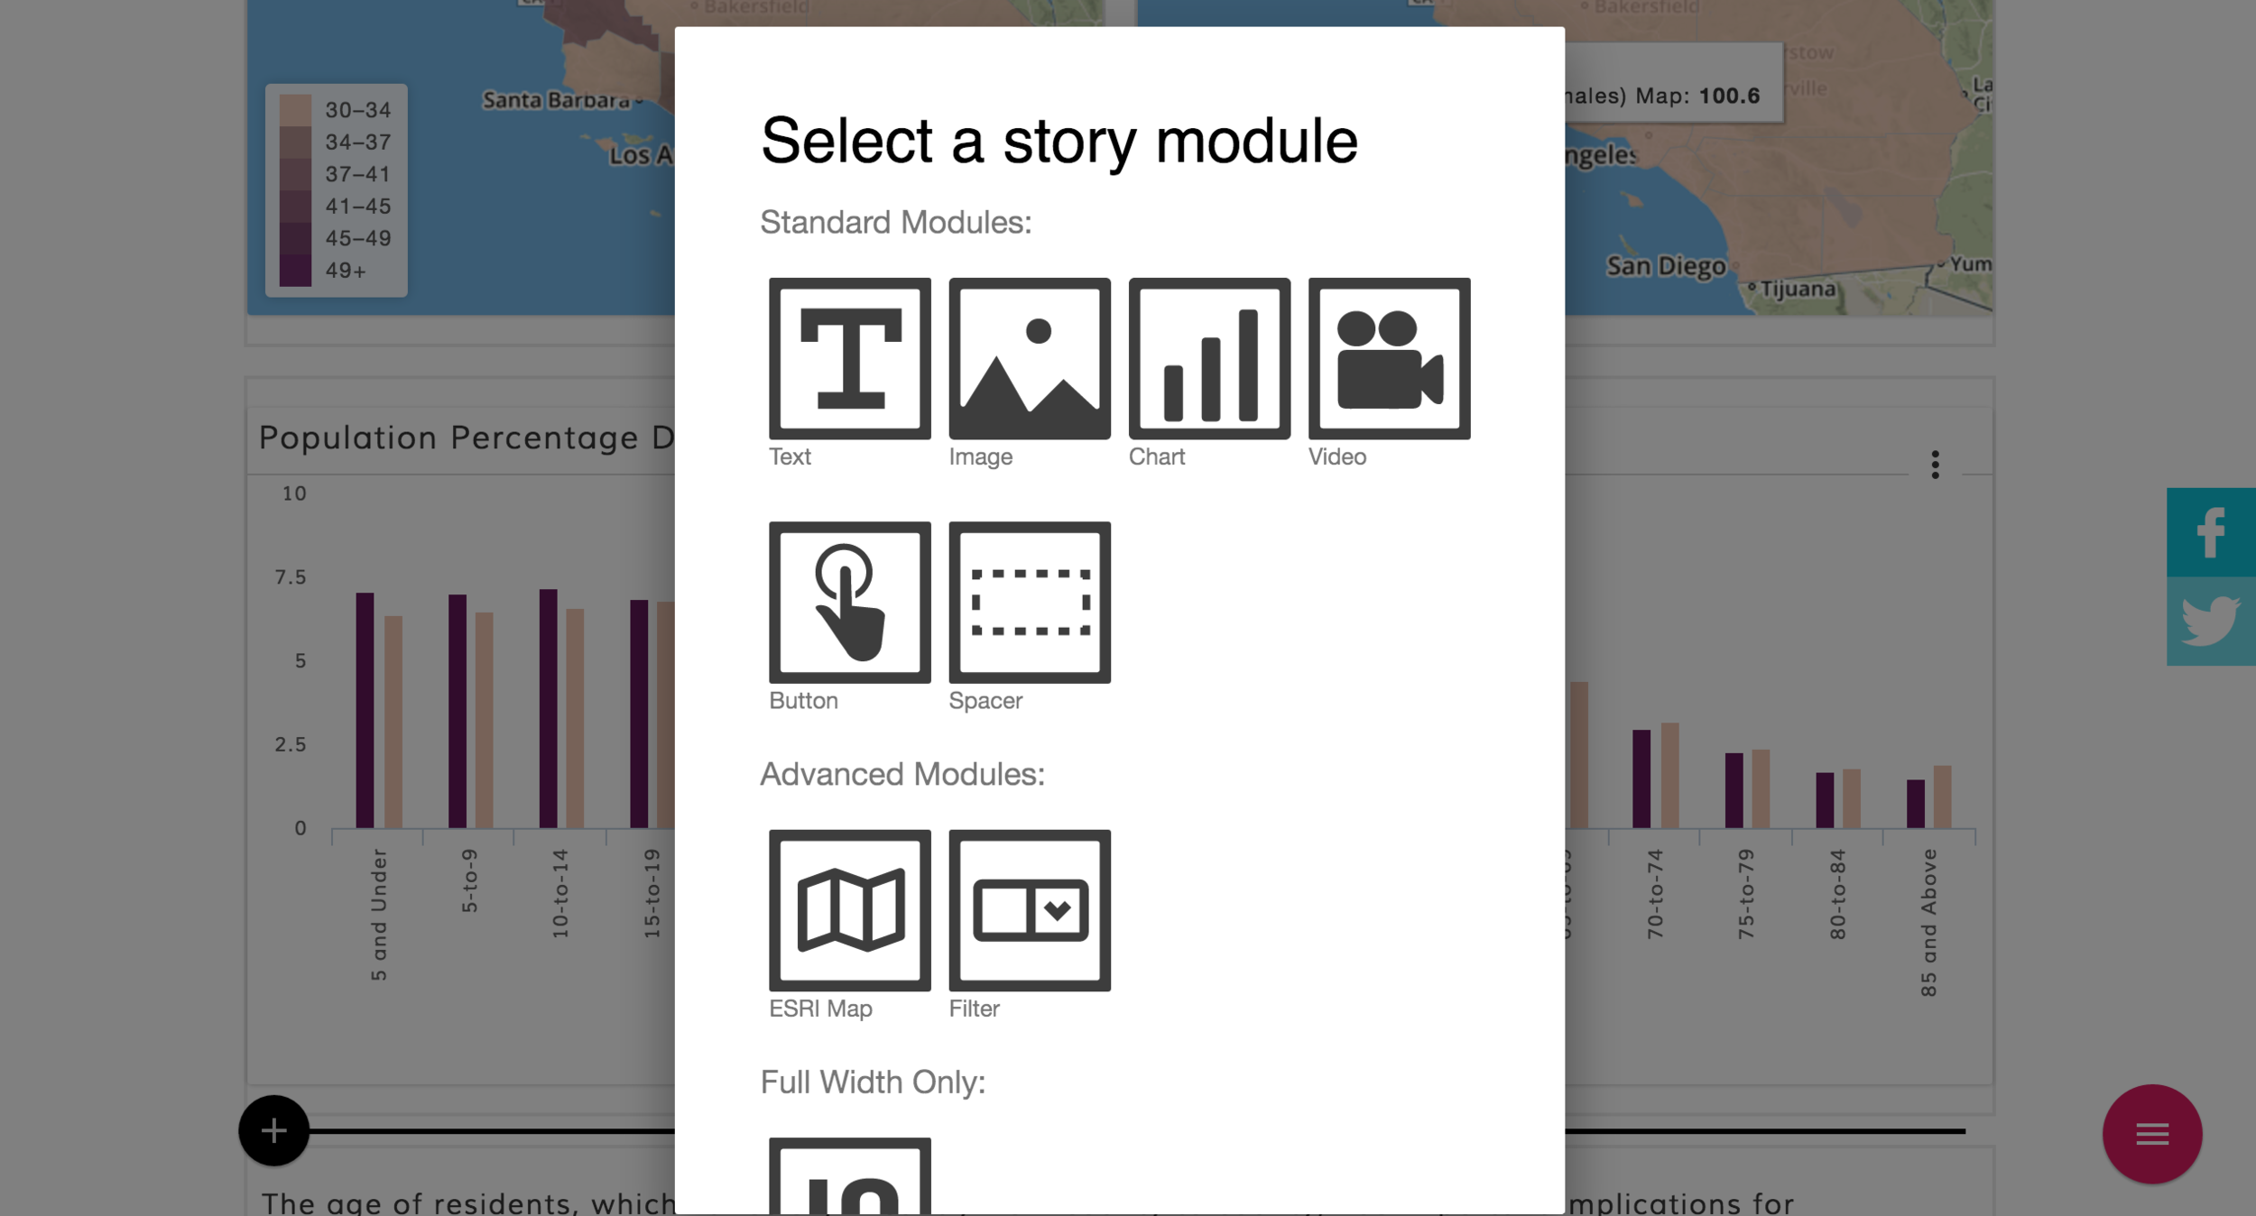Choose the ESRI Map advanced module

(849, 910)
